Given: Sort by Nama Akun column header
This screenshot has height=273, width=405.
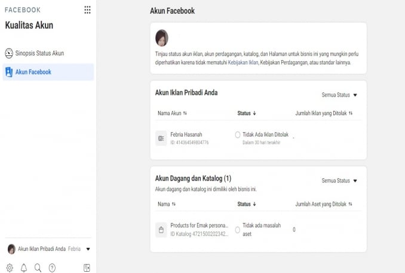Looking at the screenshot, I should (172, 113).
